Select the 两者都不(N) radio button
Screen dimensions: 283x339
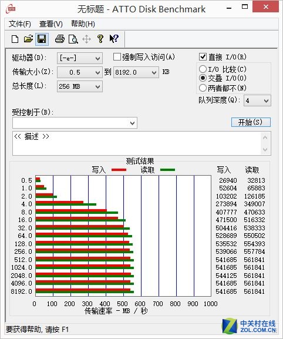point(203,88)
